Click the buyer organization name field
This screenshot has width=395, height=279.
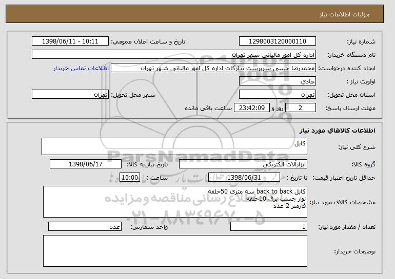[174, 55]
